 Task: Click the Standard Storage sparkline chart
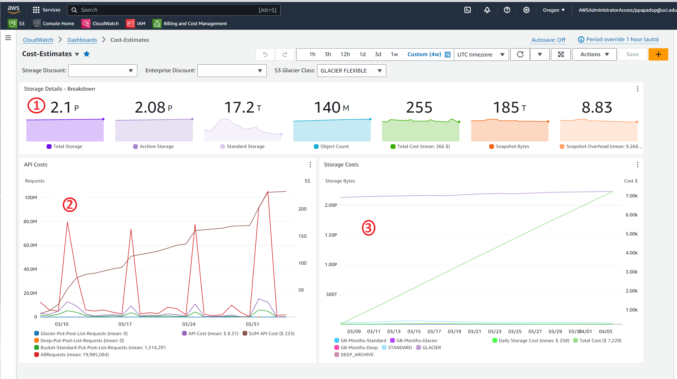(243, 130)
